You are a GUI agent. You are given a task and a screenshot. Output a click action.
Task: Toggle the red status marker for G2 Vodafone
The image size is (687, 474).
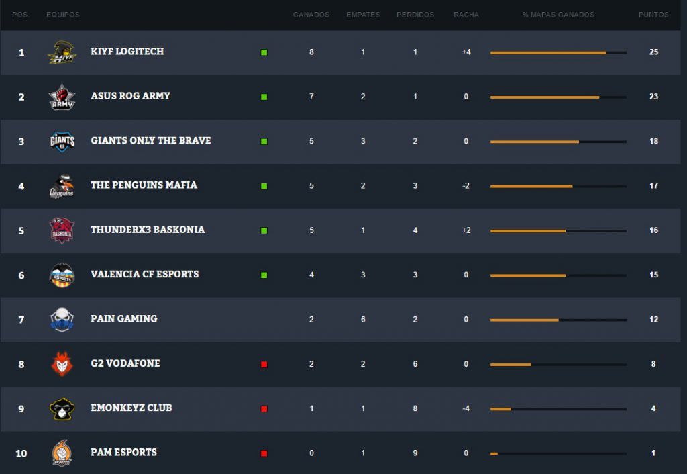[x=266, y=363]
